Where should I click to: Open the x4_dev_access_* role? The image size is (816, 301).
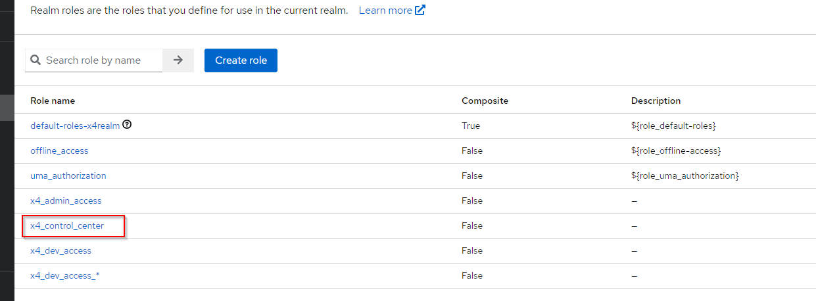pyautogui.click(x=65, y=275)
